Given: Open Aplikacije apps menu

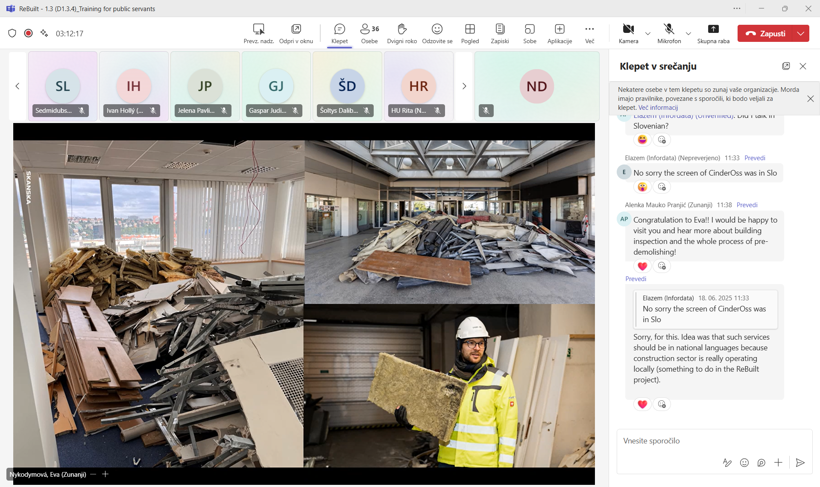Looking at the screenshot, I should point(559,33).
